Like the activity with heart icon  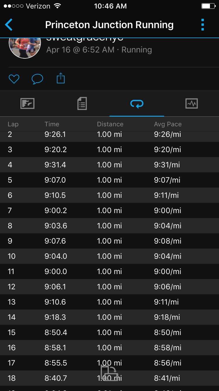pos(14,79)
